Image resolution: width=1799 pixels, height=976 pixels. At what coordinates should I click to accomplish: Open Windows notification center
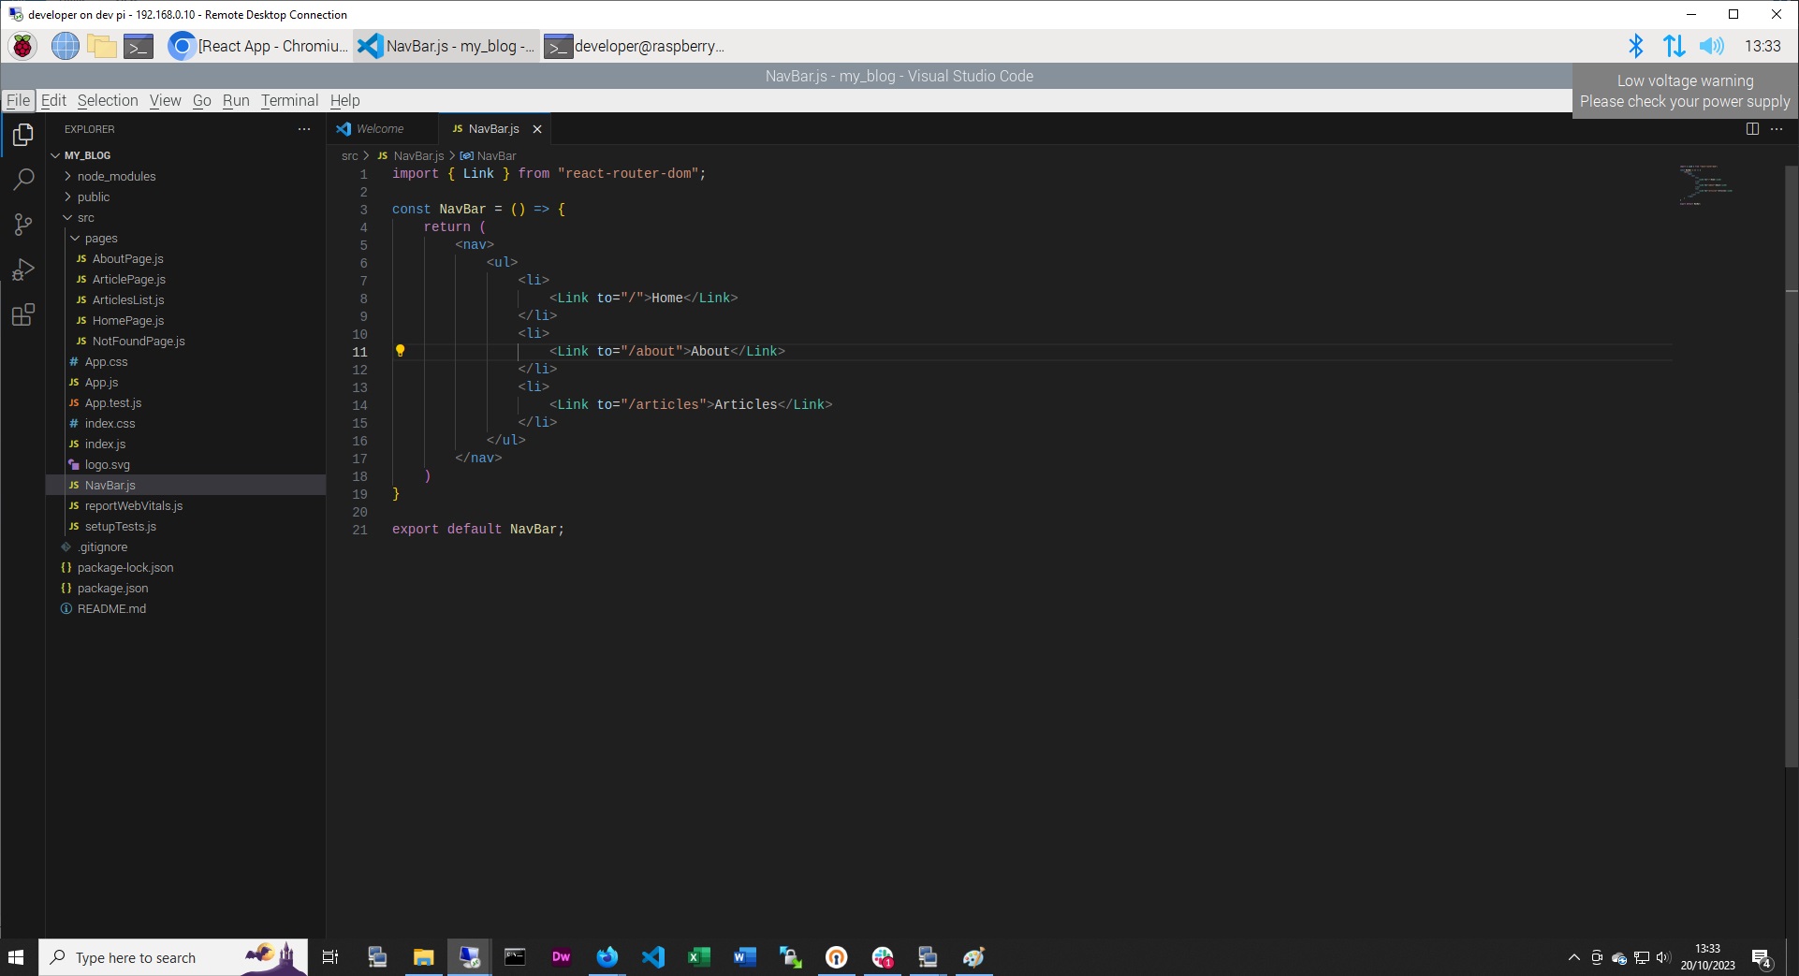point(1762,958)
